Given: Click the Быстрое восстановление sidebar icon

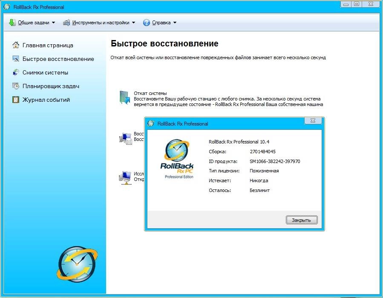Looking at the screenshot, I should click(x=16, y=59).
